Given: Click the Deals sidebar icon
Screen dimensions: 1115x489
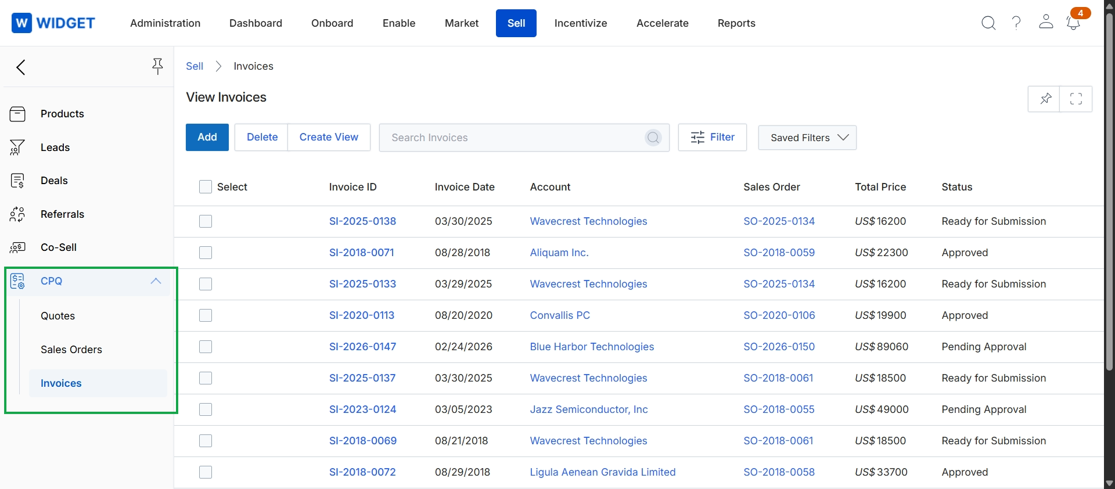Looking at the screenshot, I should [x=17, y=181].
